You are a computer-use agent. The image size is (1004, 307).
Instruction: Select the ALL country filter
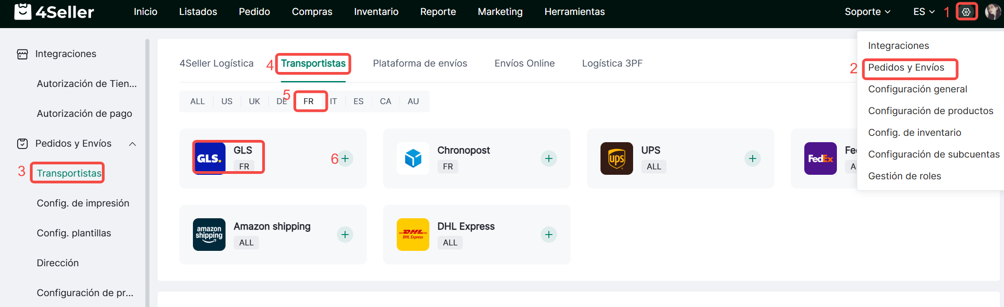[x=197, y=101]
